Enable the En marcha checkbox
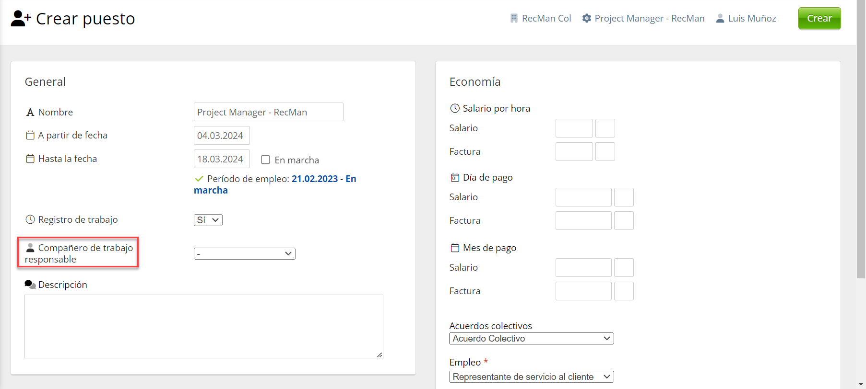This screenshot has width=866, height=389. click(x=265, y=160)
